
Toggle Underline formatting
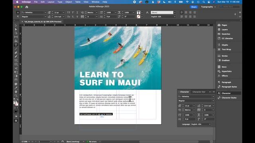77,12
